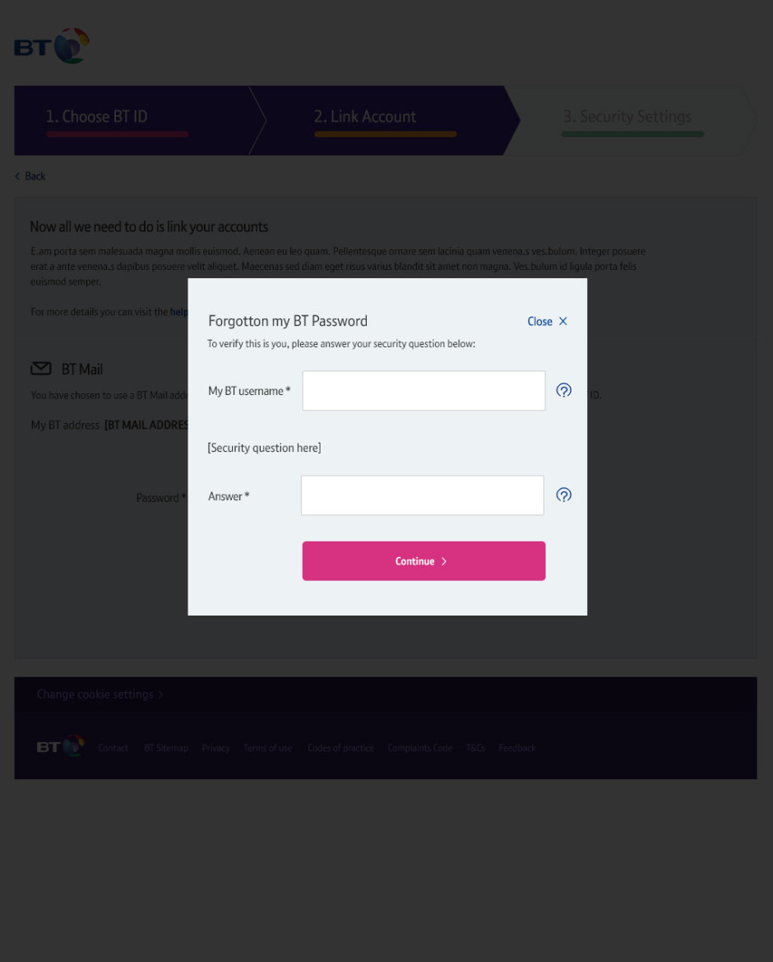Type in My BT username field
Image resolution: width=773 pixels, height=962 pixels.
coord(424,391)
